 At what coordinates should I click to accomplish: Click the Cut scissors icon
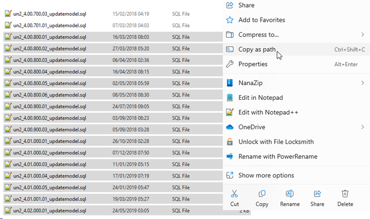coord(234,194)
